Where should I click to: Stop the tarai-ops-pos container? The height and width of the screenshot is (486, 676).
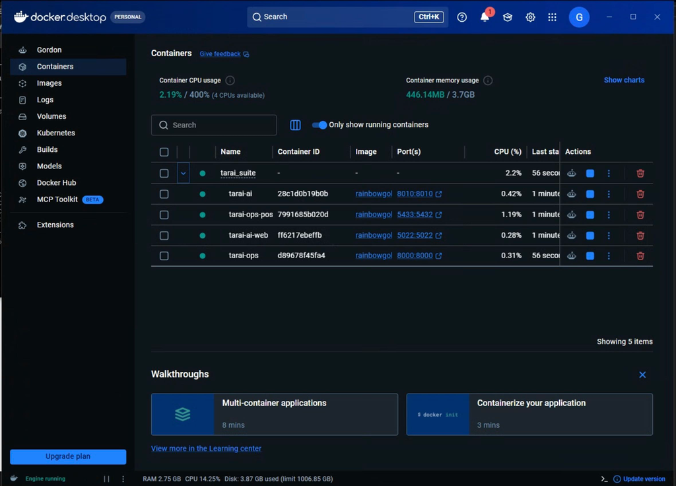(x=590, y=215)
